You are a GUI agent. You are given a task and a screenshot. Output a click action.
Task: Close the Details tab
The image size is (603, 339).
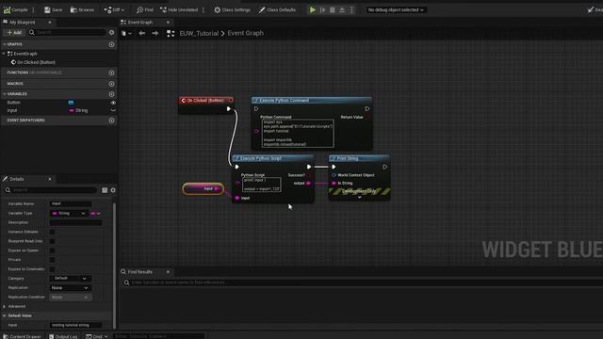pos(50,179)
